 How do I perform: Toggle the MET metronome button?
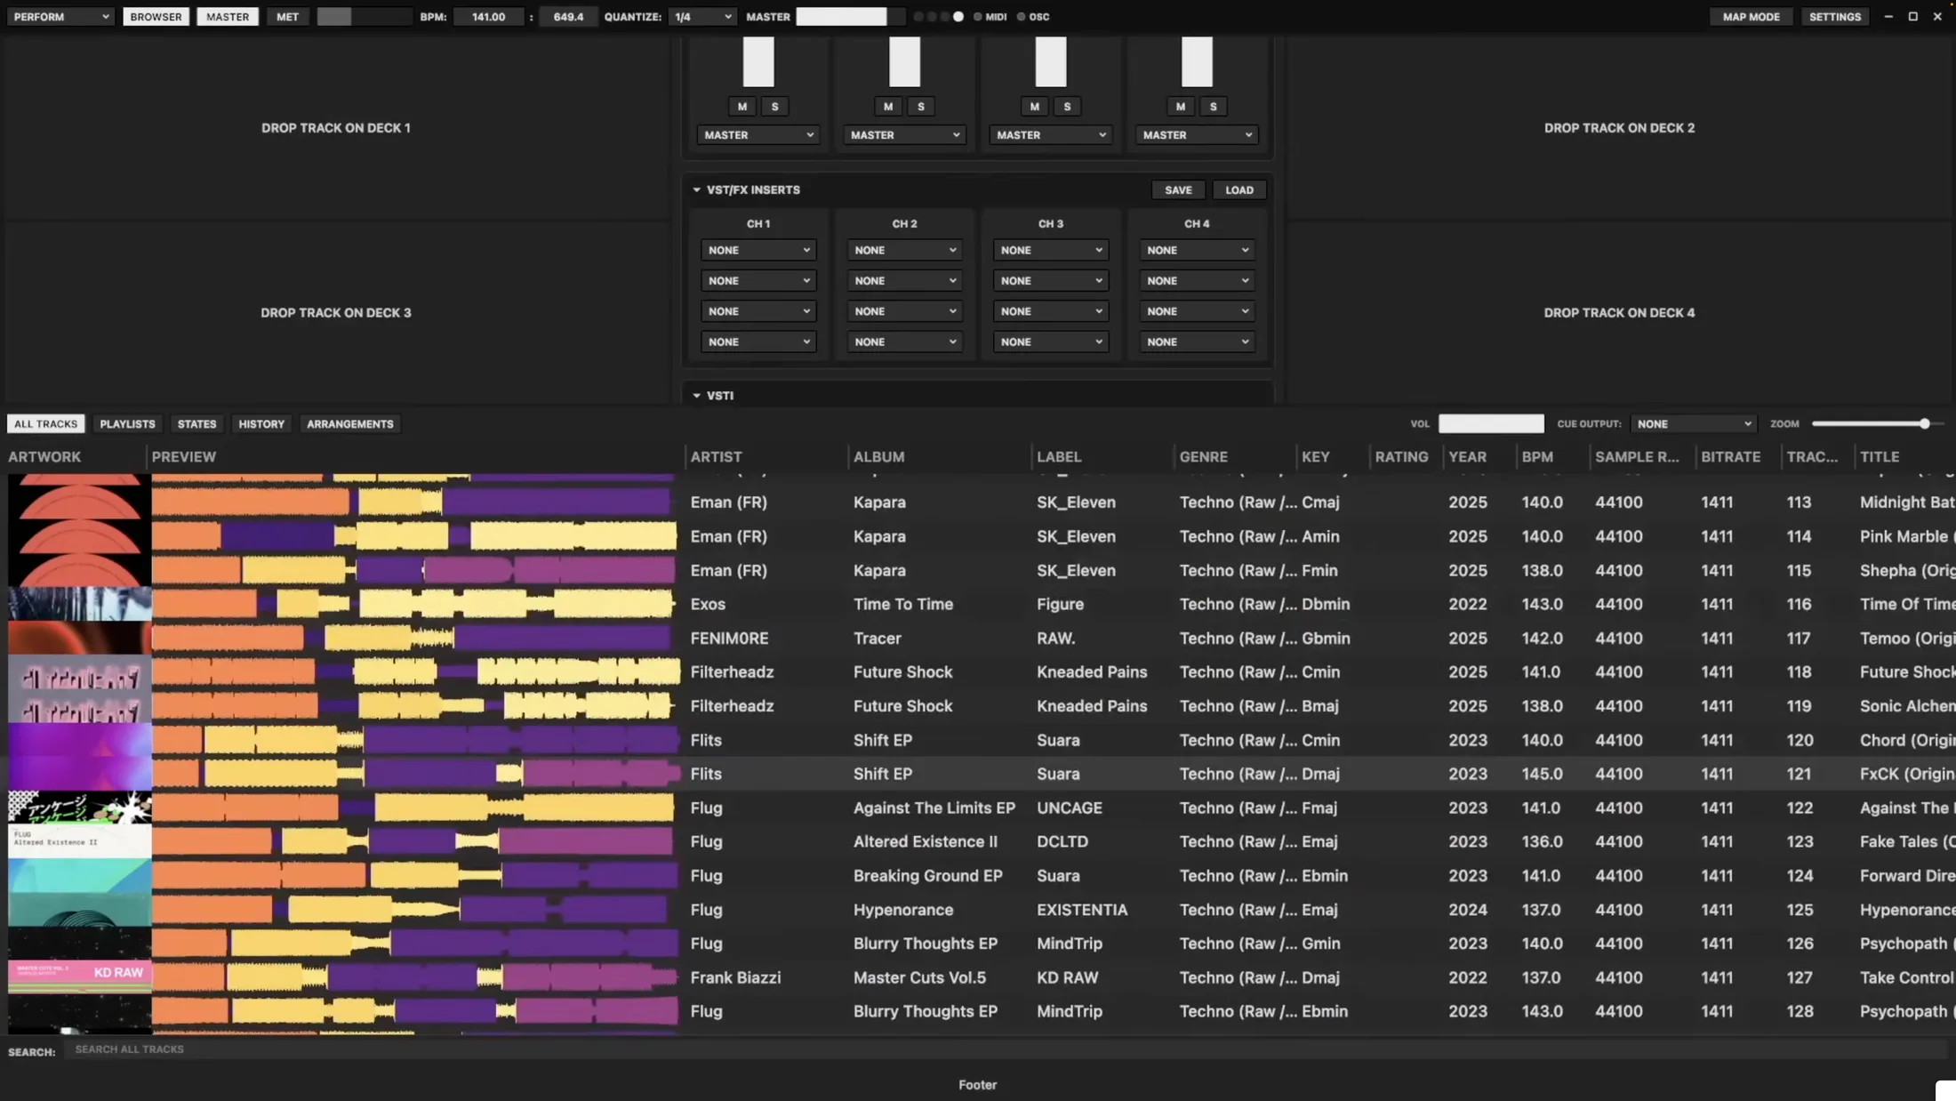click(x=287, y=17)
